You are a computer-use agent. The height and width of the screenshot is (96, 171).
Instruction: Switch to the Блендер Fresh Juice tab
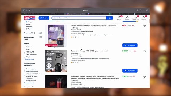coord(96,14)
